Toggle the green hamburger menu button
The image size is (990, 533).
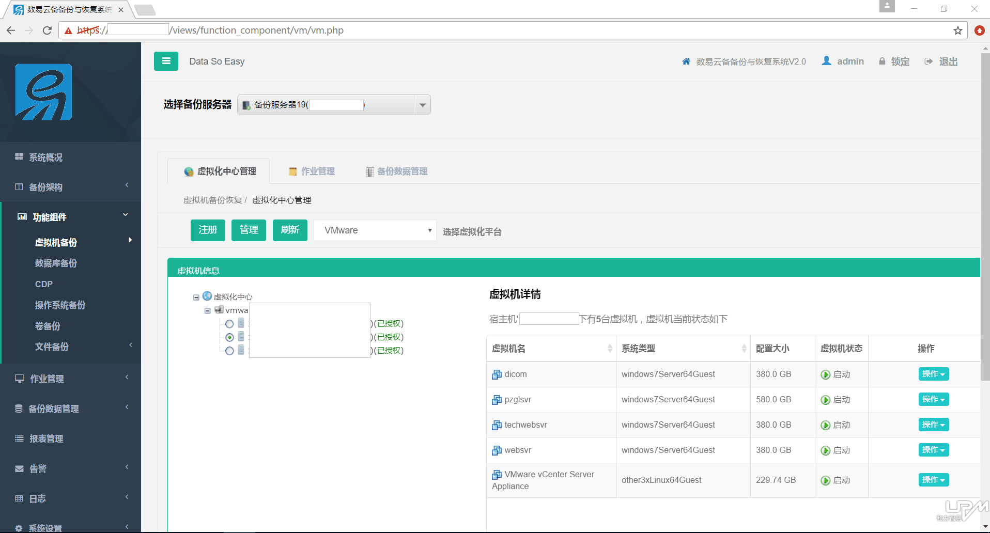coord(166,61)
